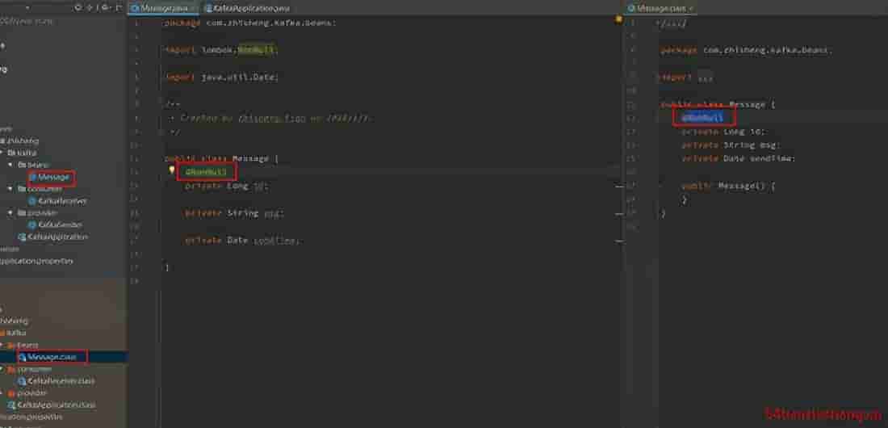Click 'private String msg;' in Message.java
This screenshot has height=428, width=888.
234,213
